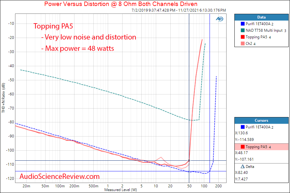
Task: Click the red Topping PA5 swatch in Cursors panel
Action: point(243,147)
